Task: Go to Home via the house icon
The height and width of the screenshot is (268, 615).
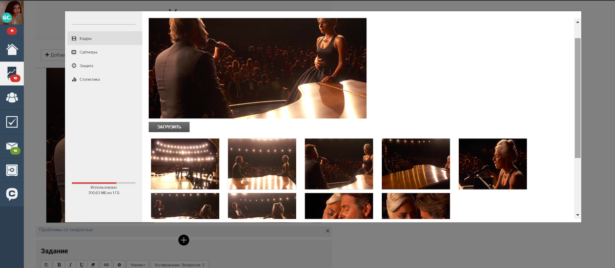Action: 12,49
